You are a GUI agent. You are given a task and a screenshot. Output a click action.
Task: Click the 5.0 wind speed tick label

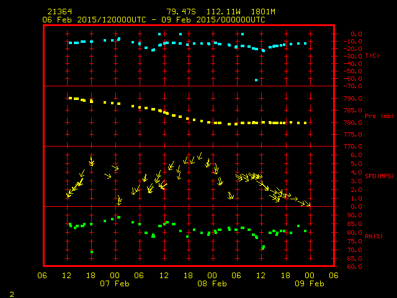(356, 164)
